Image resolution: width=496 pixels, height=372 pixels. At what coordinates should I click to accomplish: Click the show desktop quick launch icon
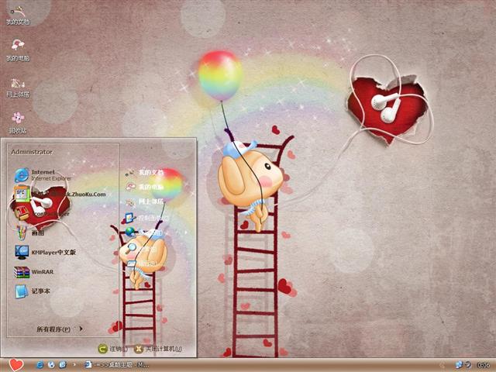pos(63,365)
